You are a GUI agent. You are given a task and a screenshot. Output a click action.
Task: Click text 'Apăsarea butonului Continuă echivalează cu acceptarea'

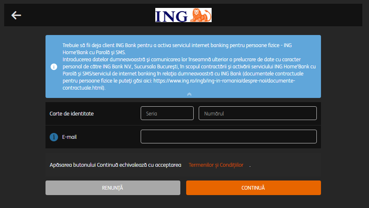point(115,165)
